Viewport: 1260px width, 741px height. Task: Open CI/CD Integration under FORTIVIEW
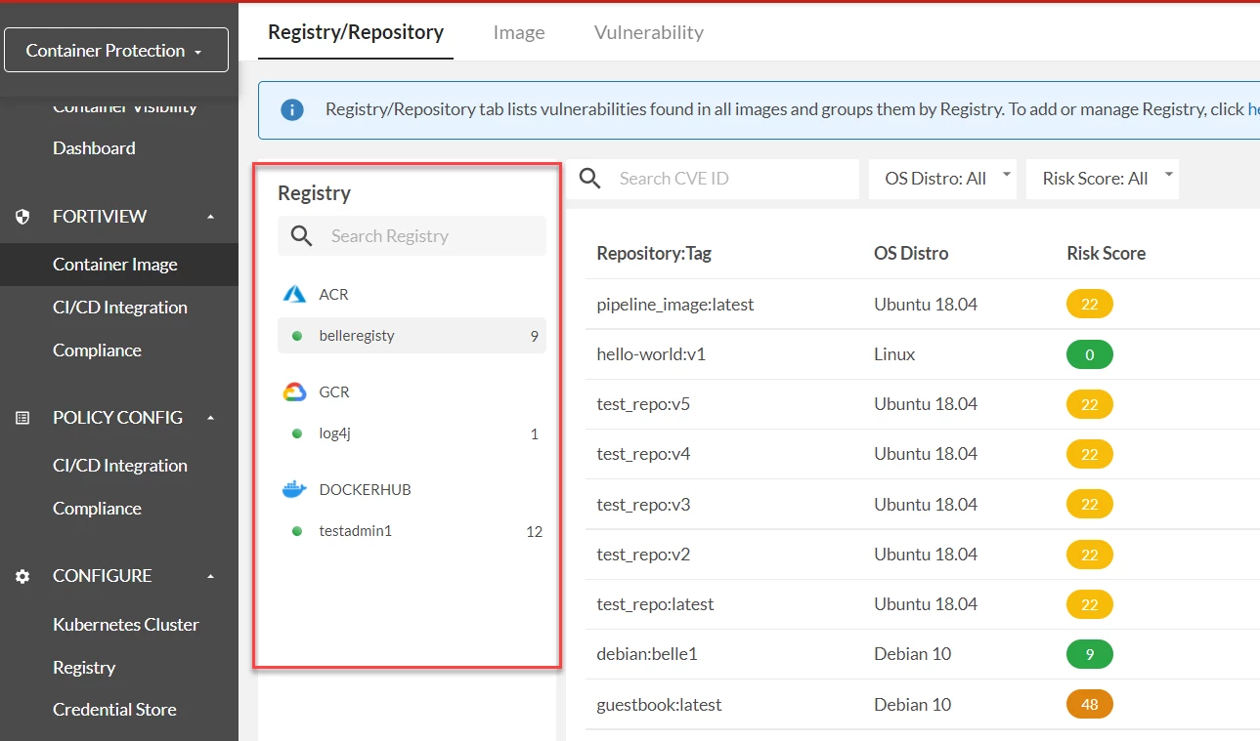pyautogui.click(x=120, y=308)
